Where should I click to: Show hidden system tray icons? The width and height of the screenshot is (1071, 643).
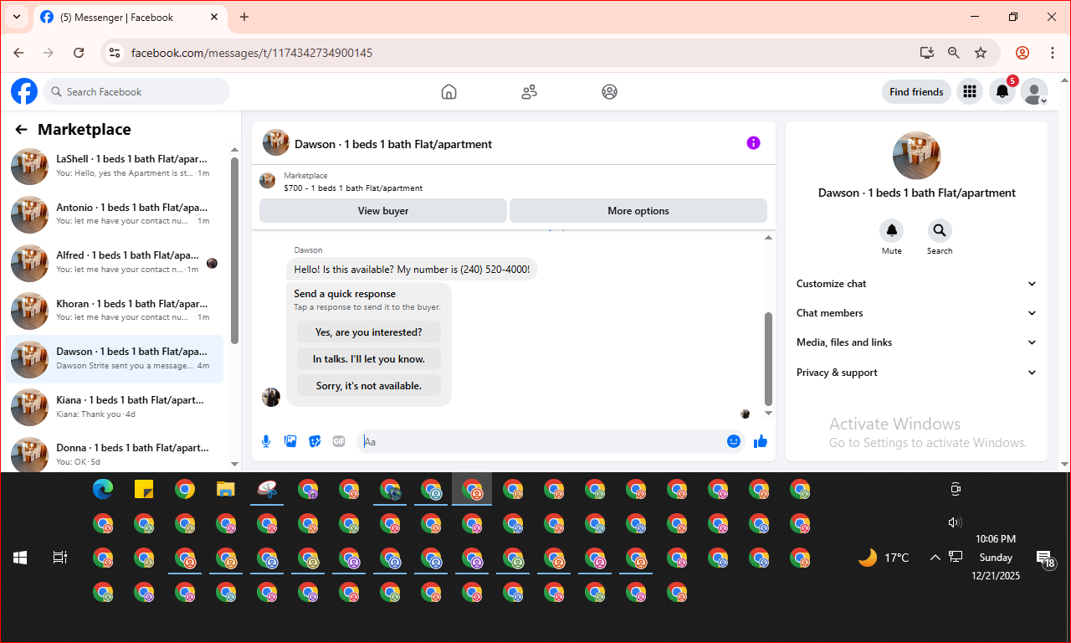[935, 558]
